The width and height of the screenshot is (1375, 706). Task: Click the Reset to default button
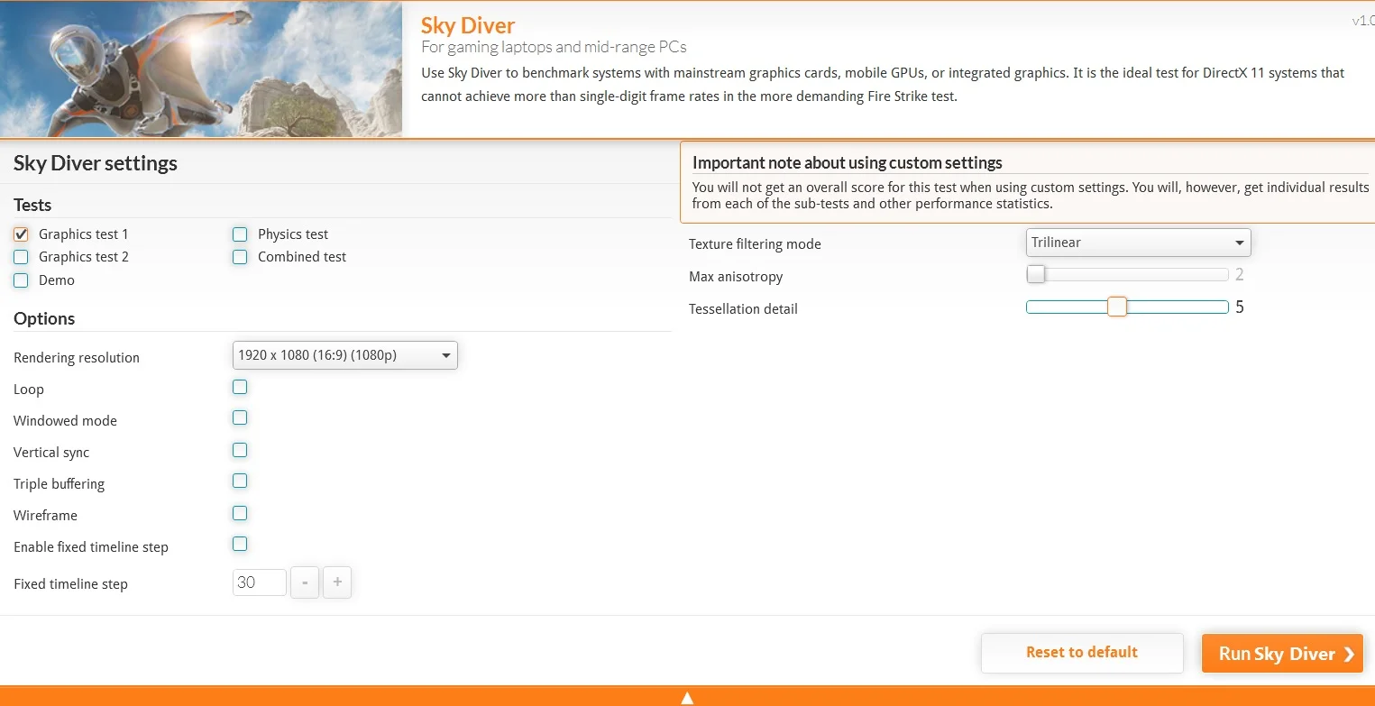[x=1082, y=653]
